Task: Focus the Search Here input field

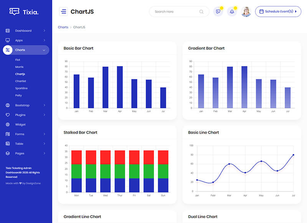Action: tap(175, 12)
